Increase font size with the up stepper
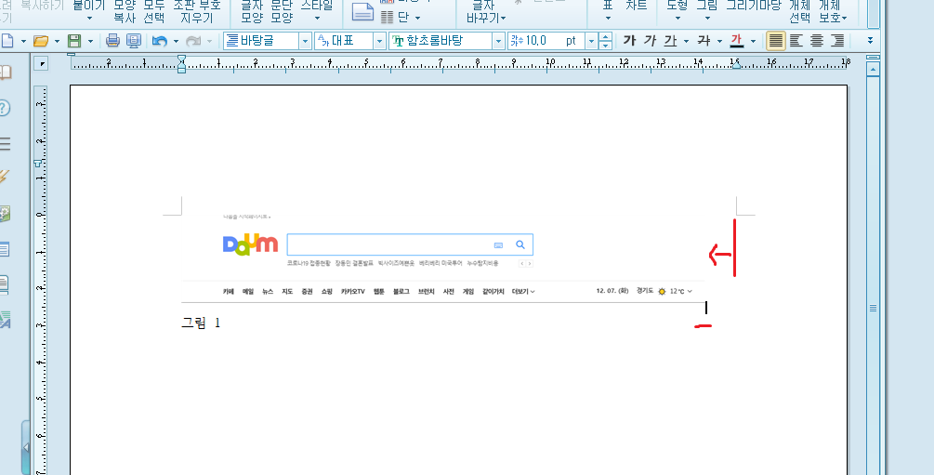This screenshot has height=475, width=934. tap(605, 37)
